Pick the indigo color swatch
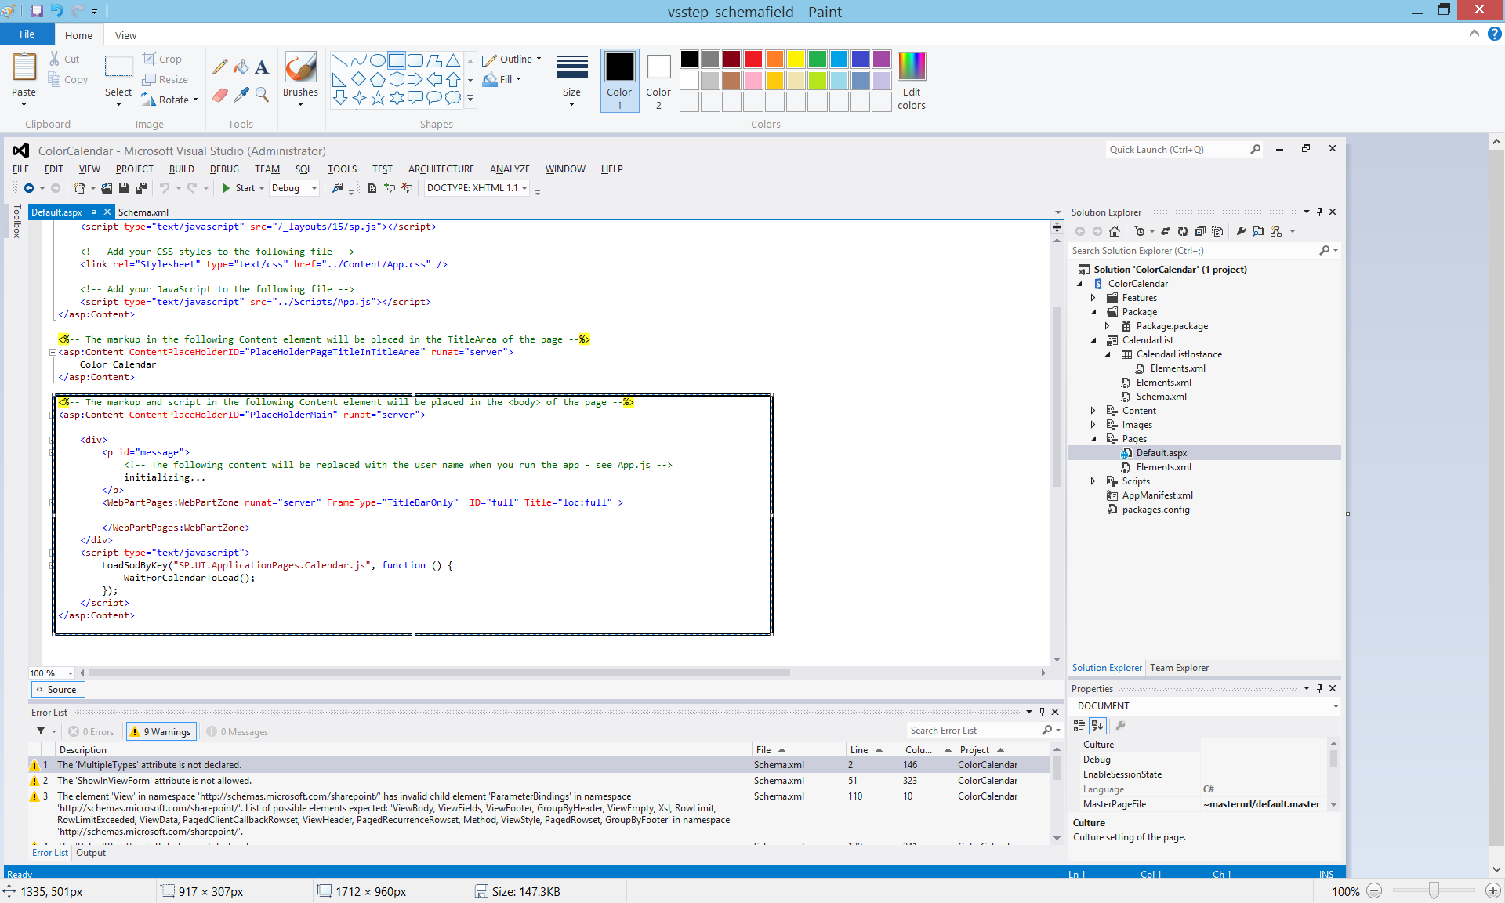Viewport: 1505px width, 903px height. tap(860, 59)
